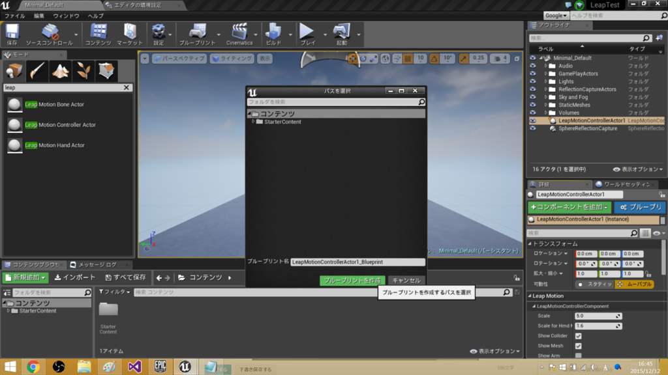Uncheck the Show Mesh checkbox

(x=578, y=346)
